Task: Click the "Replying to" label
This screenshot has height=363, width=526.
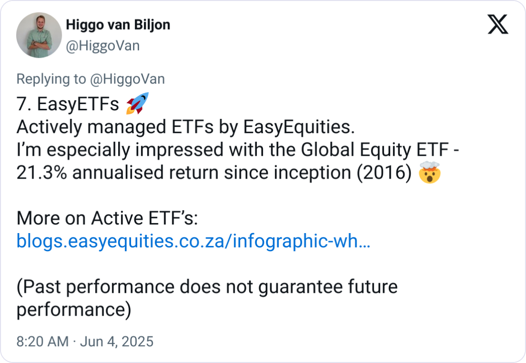Action: point(52,79)
